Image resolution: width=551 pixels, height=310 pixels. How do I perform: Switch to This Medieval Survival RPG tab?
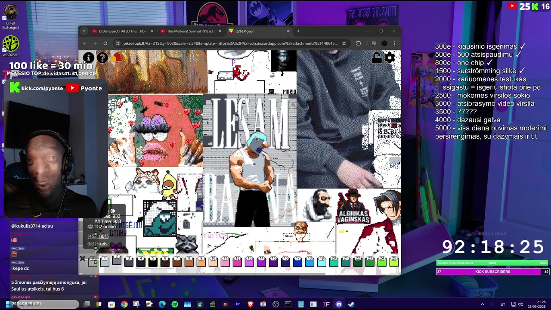(190, 31)
